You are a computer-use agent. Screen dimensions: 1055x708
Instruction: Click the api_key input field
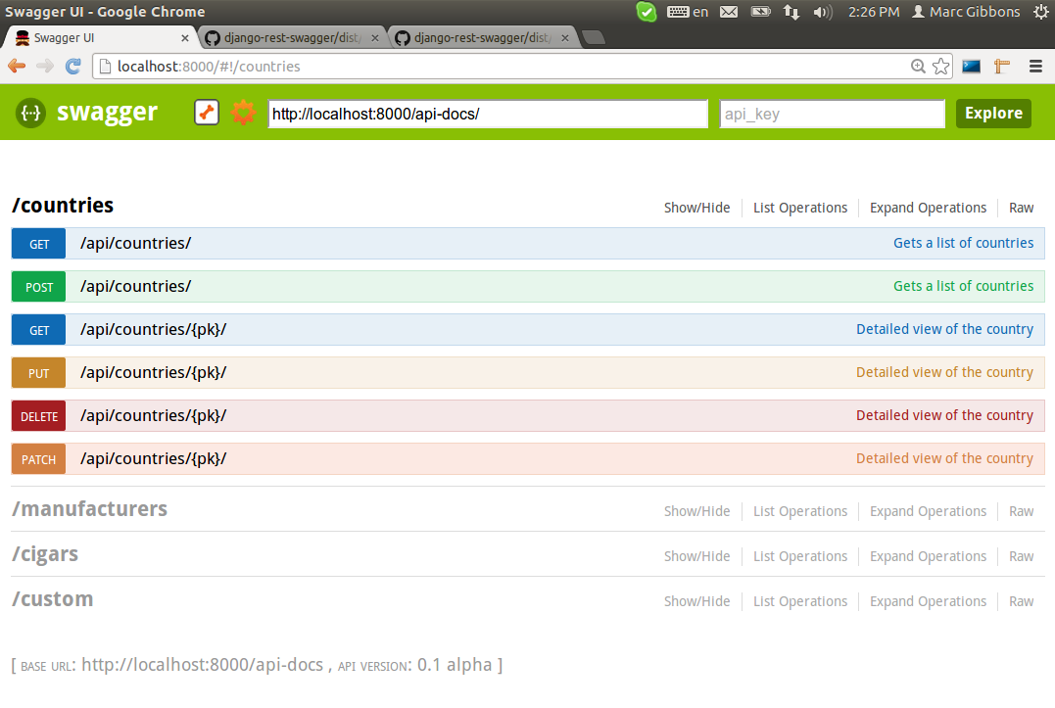833,114
